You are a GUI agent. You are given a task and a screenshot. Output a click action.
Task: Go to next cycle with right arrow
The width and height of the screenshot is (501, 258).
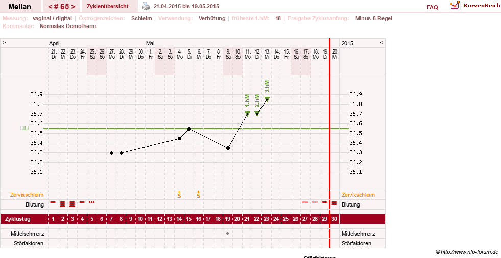coord(73,7)
